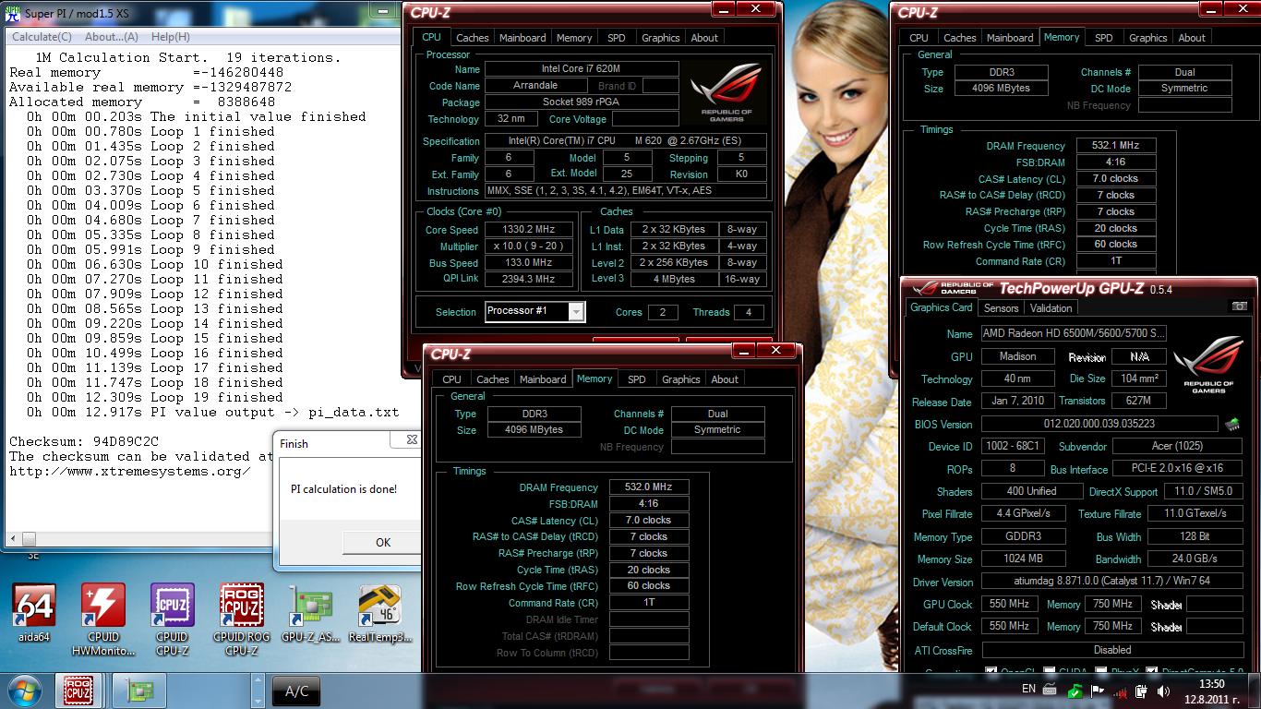Click the A/C power toolbar button
The image size is (1261, 709).
pyautogui.click(x=296, y=691)
